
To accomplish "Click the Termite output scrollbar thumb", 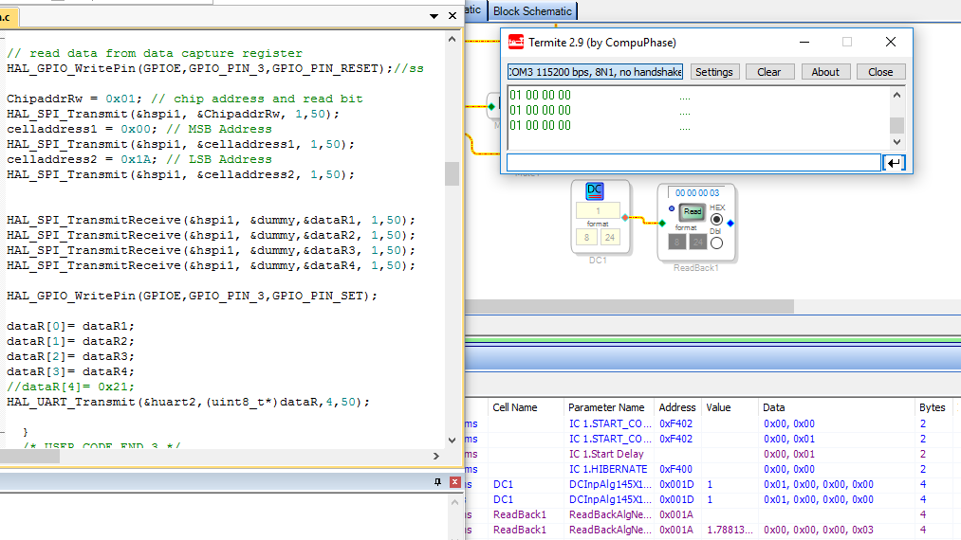I will coord(896,125).
